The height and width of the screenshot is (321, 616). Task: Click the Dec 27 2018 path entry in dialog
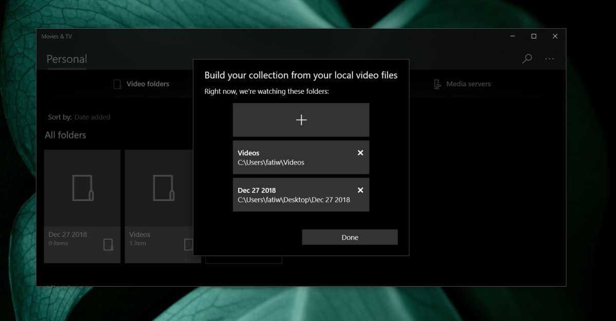tap(301, 194)
